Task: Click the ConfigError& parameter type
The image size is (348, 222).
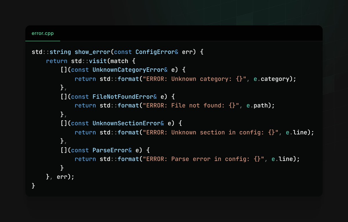Action: point(157,52)
